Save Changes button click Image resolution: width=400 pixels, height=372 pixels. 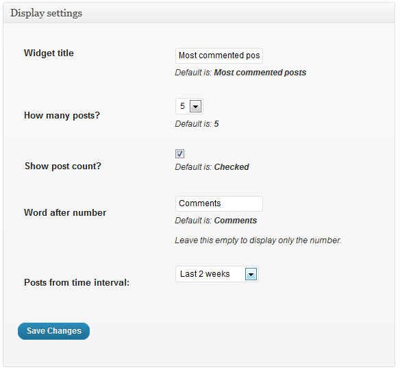coord(53,331)
